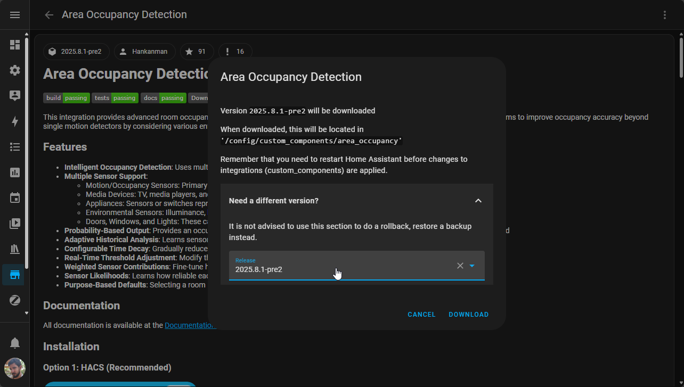Open the Release version dropdown arrow
This screenshot has width=684, height=387.
click(472, 266)
